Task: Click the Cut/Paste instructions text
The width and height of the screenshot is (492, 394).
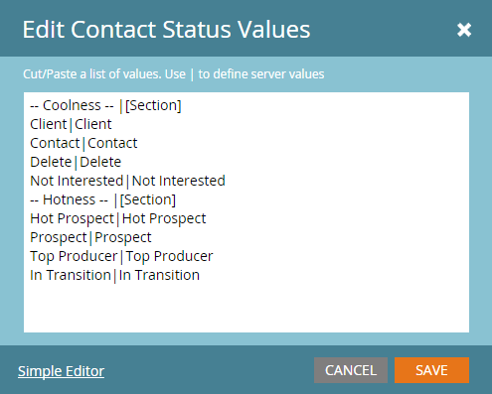Action: point(174,74)
